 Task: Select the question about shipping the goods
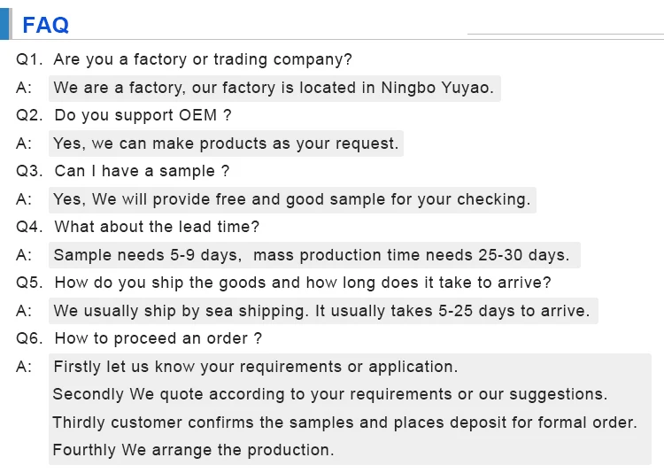[303, 283]
